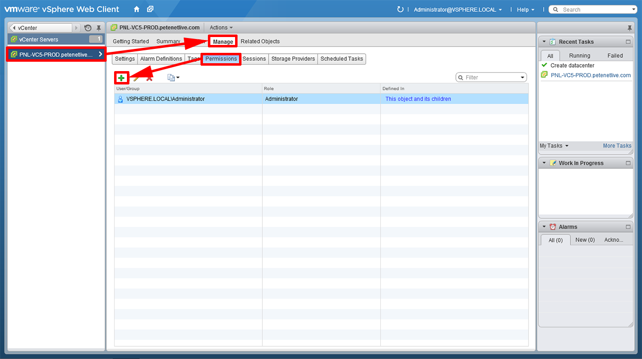The image size is (642, 359).
Task: Open More Tasks link
Action: (x=617, y=145)
